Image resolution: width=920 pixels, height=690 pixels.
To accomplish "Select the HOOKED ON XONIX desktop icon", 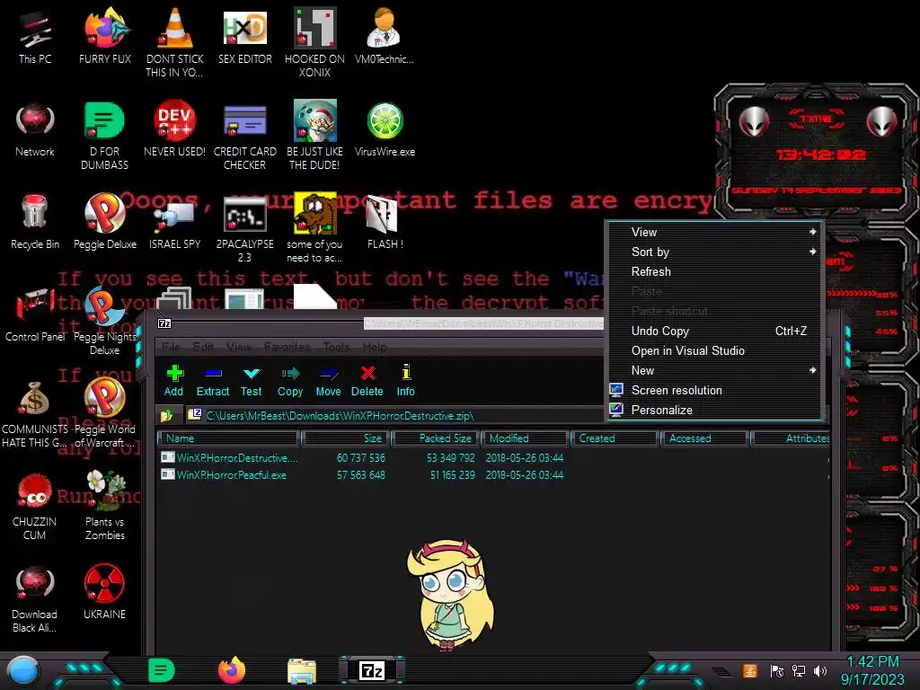I will pyautogui.click(x=315, y=42).
